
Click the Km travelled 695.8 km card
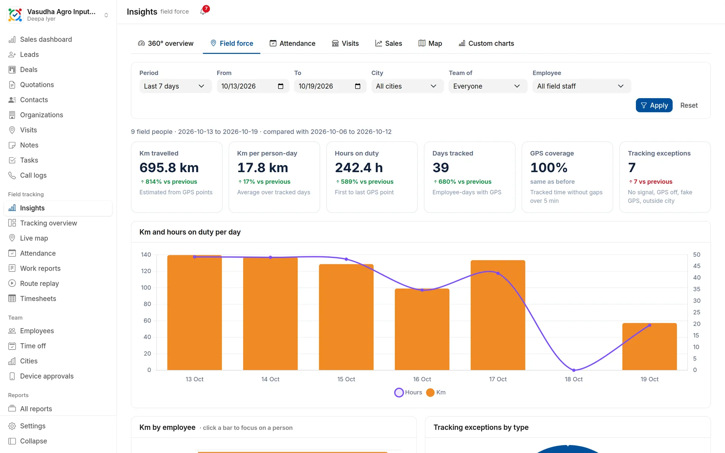pyautogui.click(x=177, y=177)
